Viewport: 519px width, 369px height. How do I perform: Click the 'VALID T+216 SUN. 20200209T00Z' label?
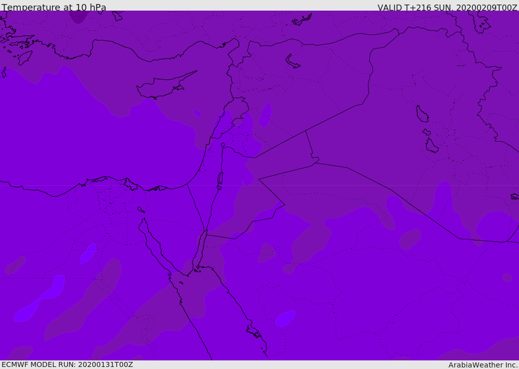point(447,7)
